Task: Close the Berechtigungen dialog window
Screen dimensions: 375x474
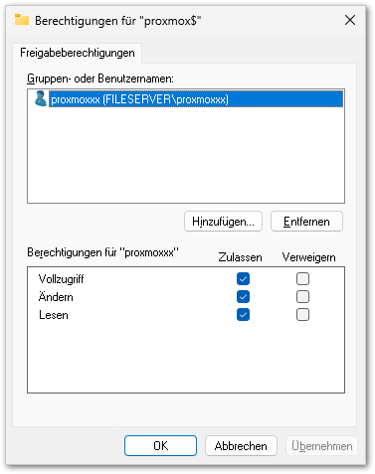Action: coord(350,20)
